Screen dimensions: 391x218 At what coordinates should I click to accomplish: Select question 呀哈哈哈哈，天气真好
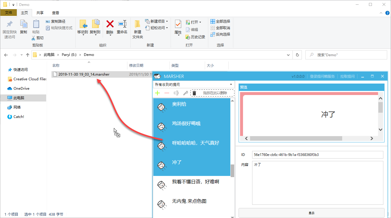(x=192, y=147)
